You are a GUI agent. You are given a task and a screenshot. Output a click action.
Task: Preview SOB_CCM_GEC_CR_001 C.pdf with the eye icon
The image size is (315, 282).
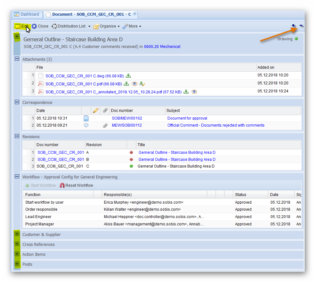tap(135, 84)
